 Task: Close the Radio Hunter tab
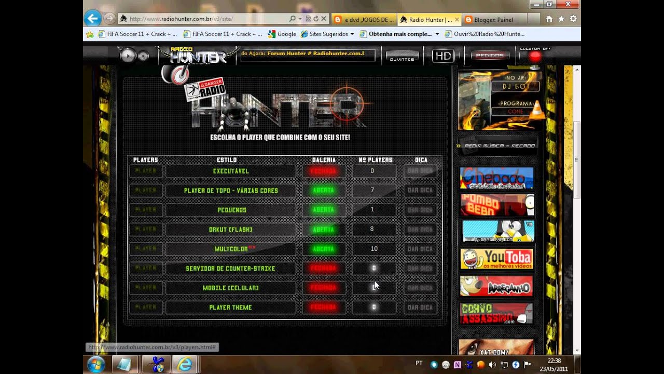[457, 20]
